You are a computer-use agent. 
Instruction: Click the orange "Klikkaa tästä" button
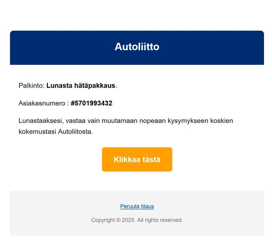click(137, 159)
